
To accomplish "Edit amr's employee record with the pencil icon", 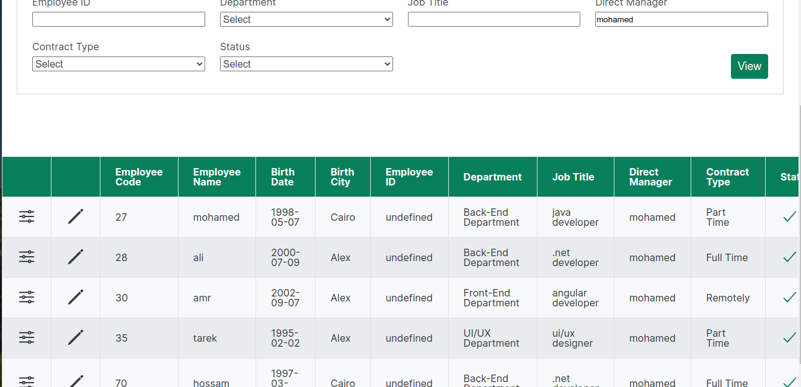I will click(75, 297).
